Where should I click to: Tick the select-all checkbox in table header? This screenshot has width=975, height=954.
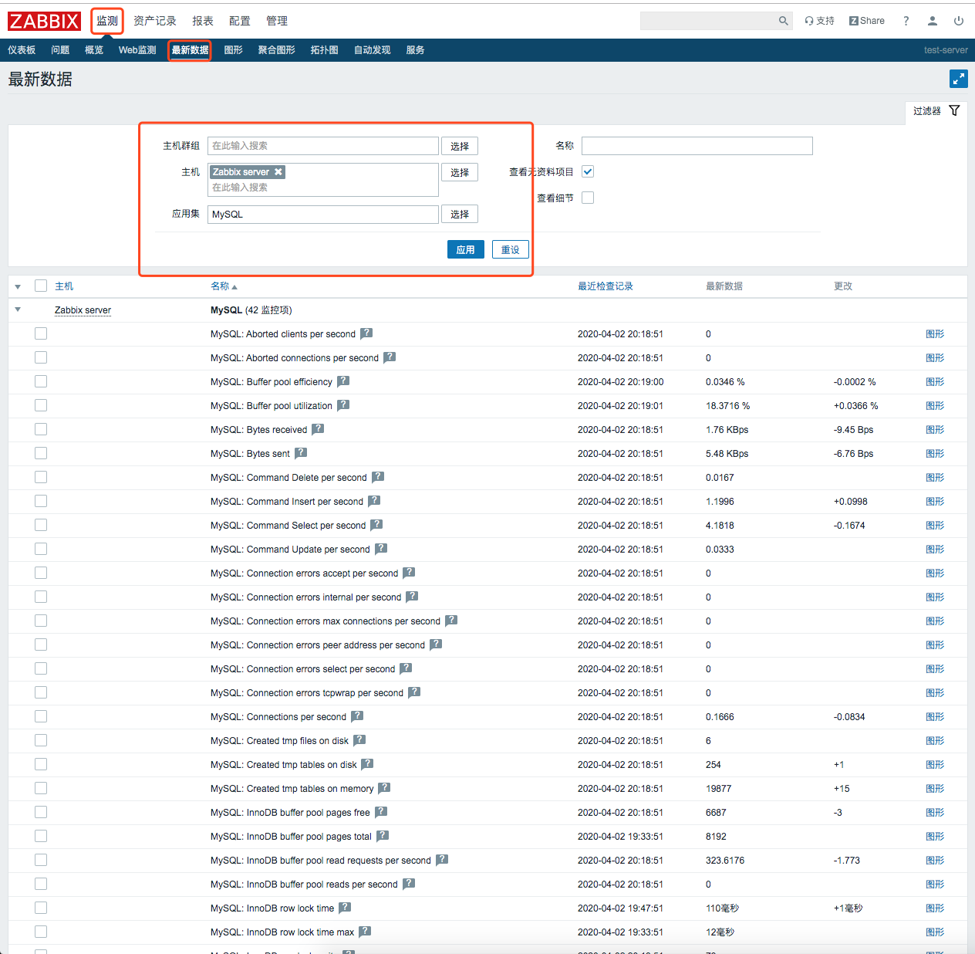click(41, 286)
